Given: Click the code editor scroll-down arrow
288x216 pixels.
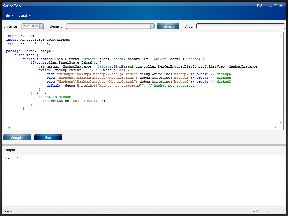Looking at the screenshot, I should [280, 123].
